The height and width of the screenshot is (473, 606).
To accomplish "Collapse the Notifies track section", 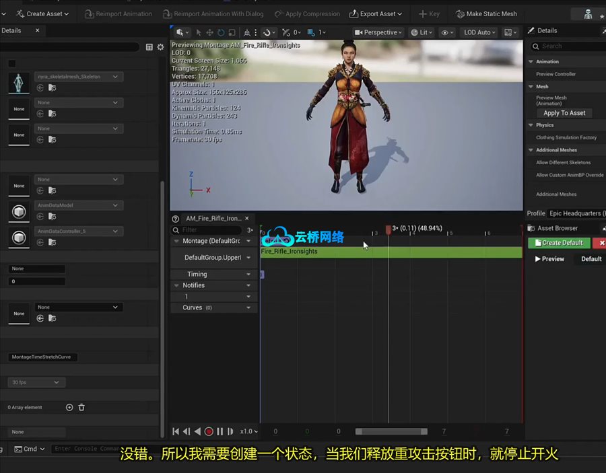I will pyautogui.click(x=176, y=285).
